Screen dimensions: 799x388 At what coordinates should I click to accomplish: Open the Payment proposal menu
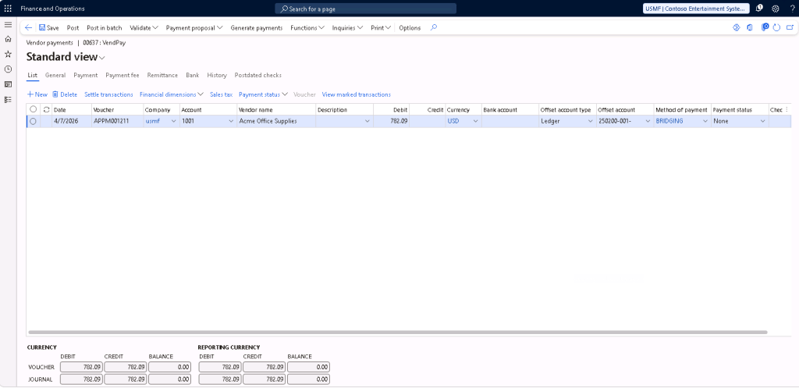pyautogui.click(x=194, y=27)
